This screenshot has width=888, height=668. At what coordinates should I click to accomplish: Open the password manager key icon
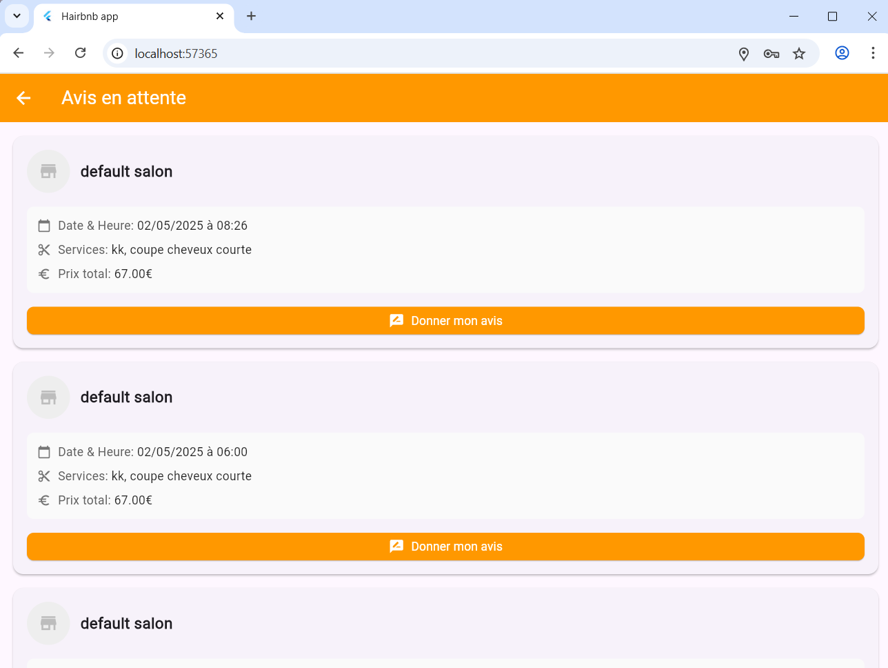(x=771, y=54)
